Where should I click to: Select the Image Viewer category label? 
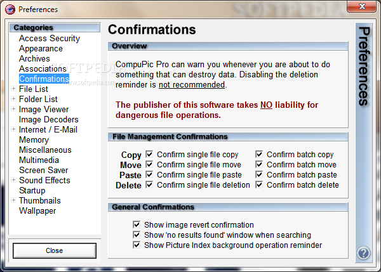click(44, 110)
